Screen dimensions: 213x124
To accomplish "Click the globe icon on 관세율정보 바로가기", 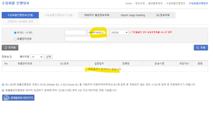I will [7, 98].
